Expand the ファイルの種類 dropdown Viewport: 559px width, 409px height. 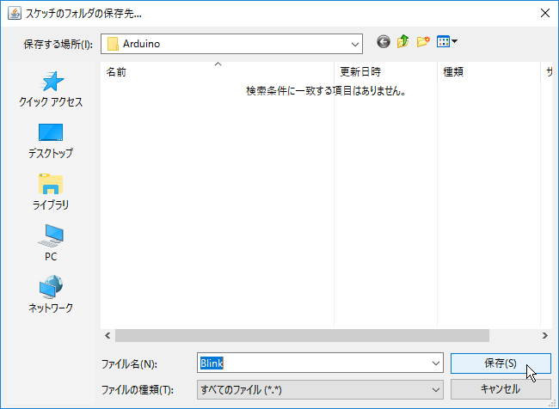click(x=435, y=389)
